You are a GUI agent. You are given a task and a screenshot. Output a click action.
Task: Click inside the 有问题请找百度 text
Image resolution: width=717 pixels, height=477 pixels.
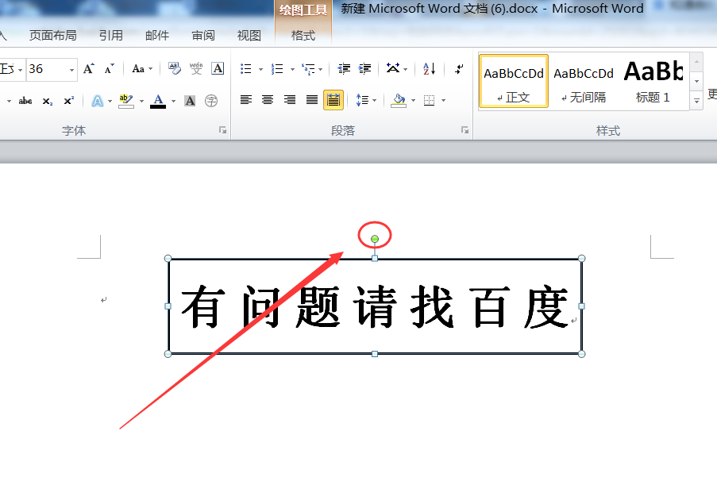[375, 306]
